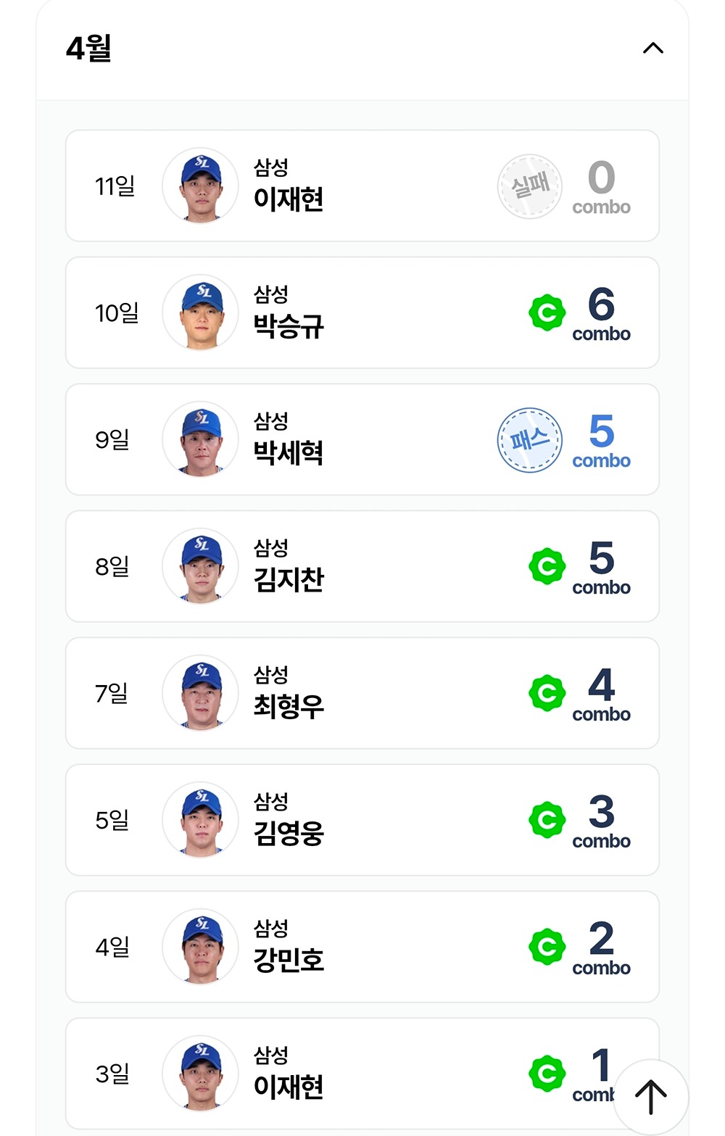Open 이재현 player photo for 11일
This screenshot has width=725, height=1136.
point(201,186)
